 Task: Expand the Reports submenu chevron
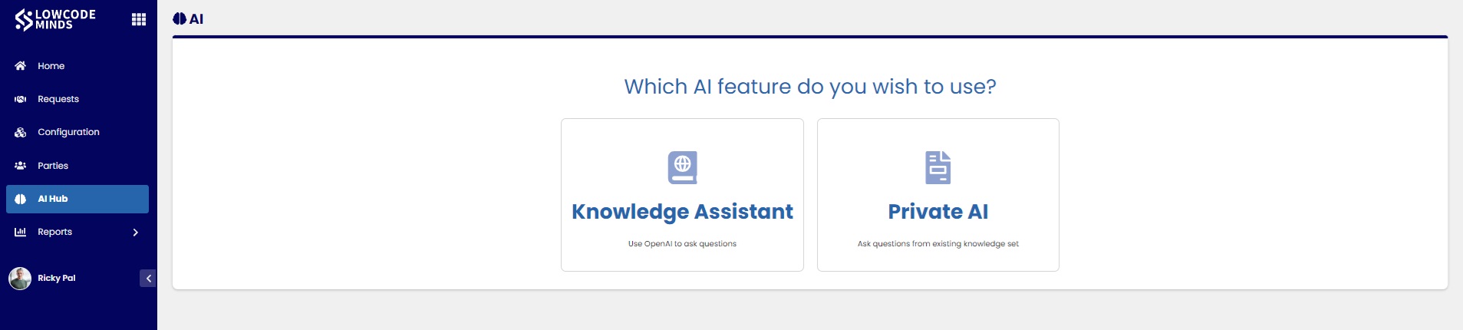pyautogui.click(x=136, y=233)
